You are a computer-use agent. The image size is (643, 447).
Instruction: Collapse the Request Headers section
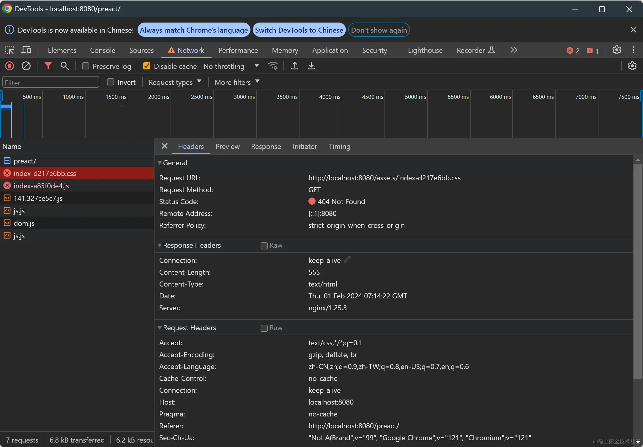[x=160, y=327]
